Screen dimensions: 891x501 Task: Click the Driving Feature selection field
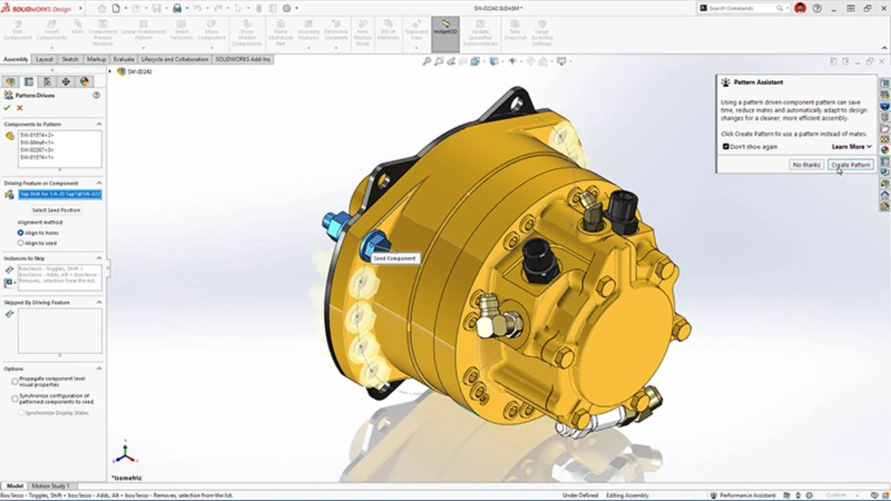[x=60, y=194]
